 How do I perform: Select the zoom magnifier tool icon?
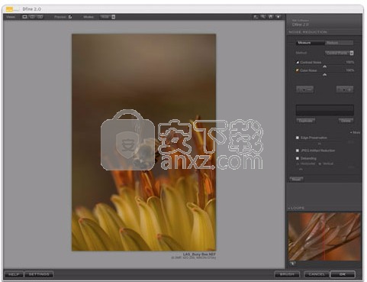(263, 17)
